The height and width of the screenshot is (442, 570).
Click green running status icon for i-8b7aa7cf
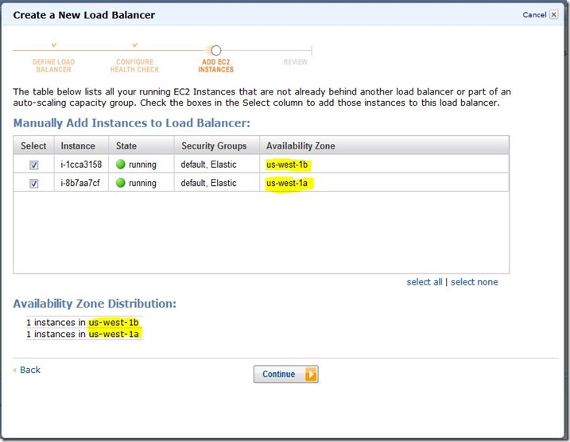click(121, 183)
